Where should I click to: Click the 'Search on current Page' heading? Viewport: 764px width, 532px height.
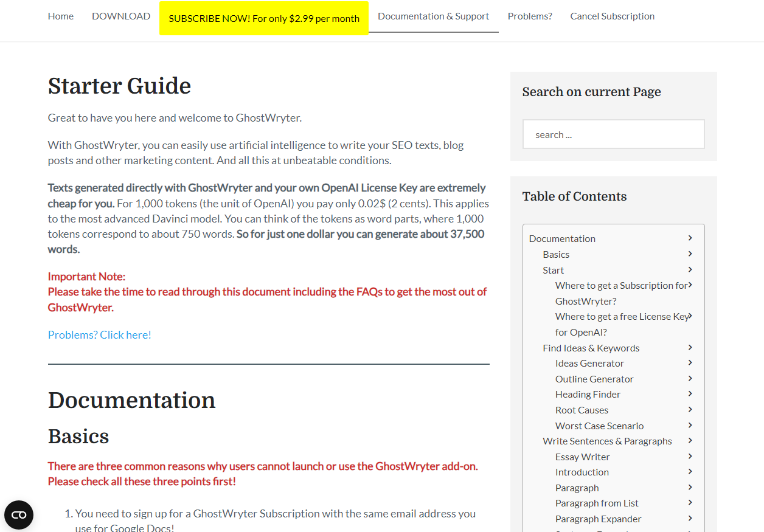point(591,92)
